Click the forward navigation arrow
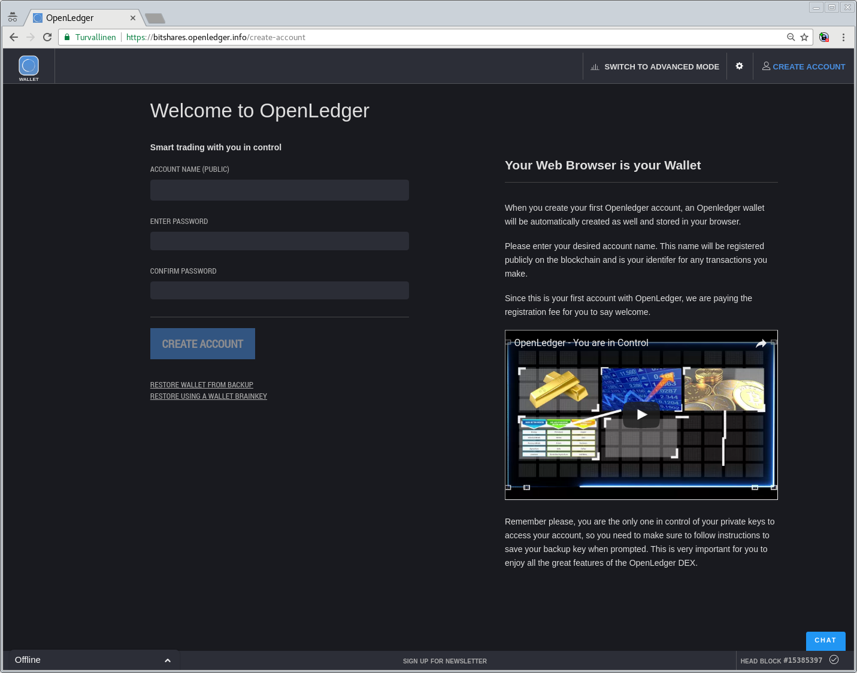Viewport: 857px width, 673px height. click(31, 37)
